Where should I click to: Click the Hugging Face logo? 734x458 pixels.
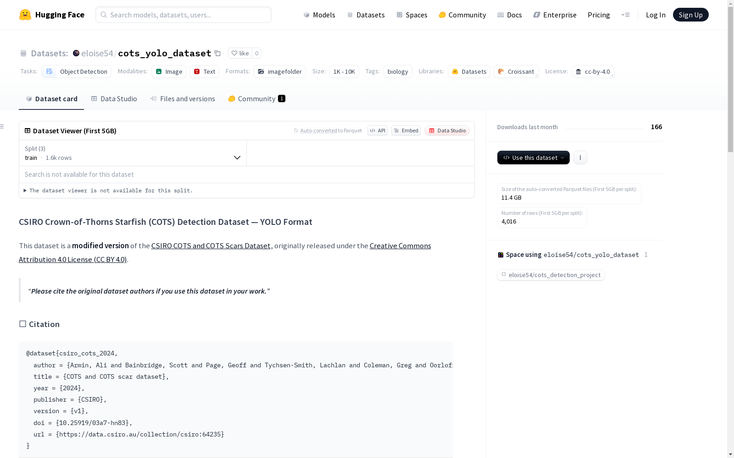[52, 15]
